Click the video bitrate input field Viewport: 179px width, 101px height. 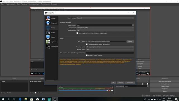(104, 25)
